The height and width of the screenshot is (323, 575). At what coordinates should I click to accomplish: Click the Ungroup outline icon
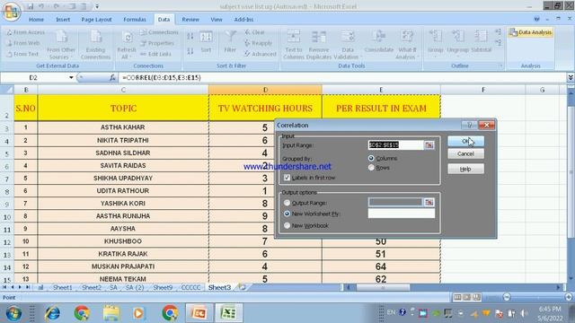pyautogui.click(x=457, y=42)
